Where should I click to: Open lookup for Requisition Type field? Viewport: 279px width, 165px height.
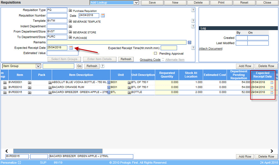70,10
